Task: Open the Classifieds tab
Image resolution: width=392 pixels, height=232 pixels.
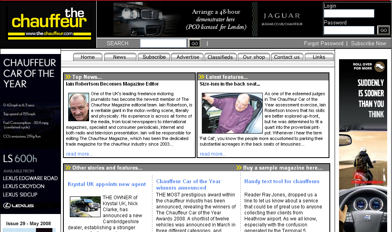Action: 220,57
